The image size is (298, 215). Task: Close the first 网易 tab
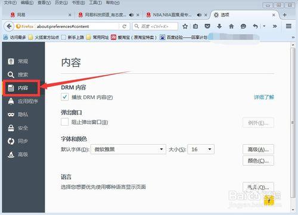[x=70, y=15]
